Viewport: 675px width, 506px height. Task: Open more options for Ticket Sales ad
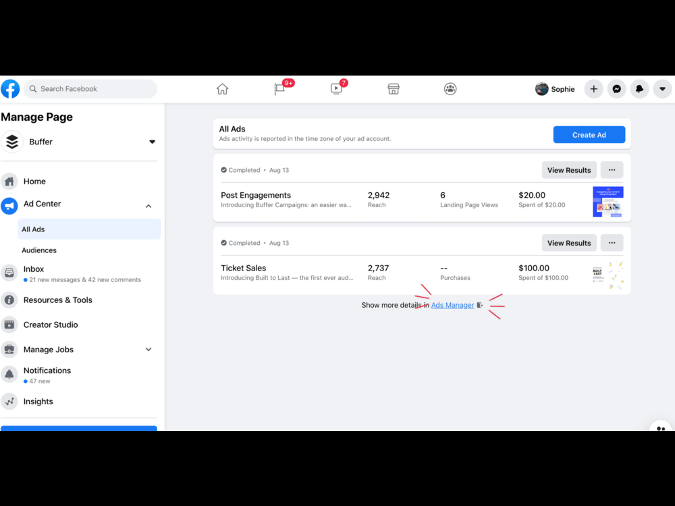(612, 243)
